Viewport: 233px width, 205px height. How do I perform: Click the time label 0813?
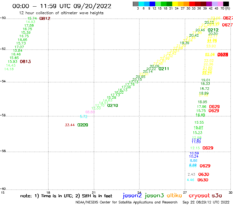click(25, 61)
